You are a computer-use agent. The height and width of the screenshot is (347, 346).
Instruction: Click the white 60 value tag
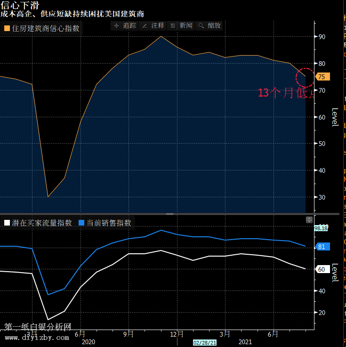(322, 269)
